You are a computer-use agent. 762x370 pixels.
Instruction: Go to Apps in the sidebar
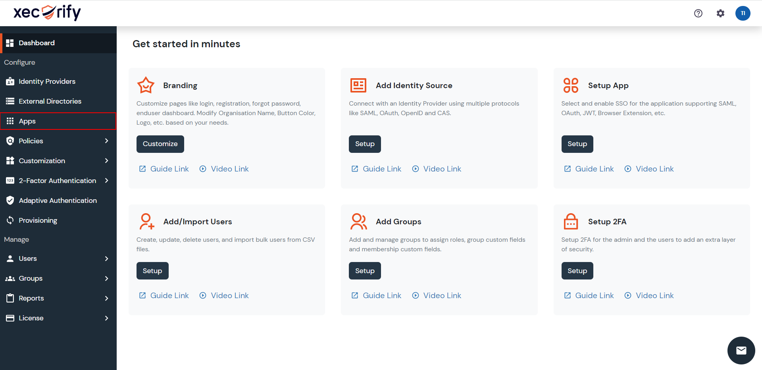pos(58,121)
